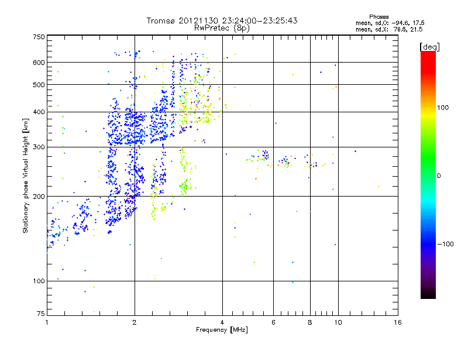The image size is (468, 351).
Task: Click the y-axis '750' tick label
Action: pos(39,37)
